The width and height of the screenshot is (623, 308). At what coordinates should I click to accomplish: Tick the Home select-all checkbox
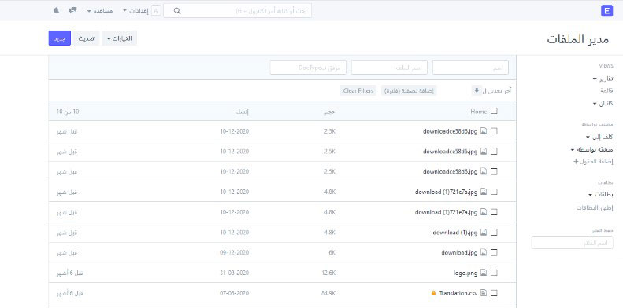[x=494, y=112]
